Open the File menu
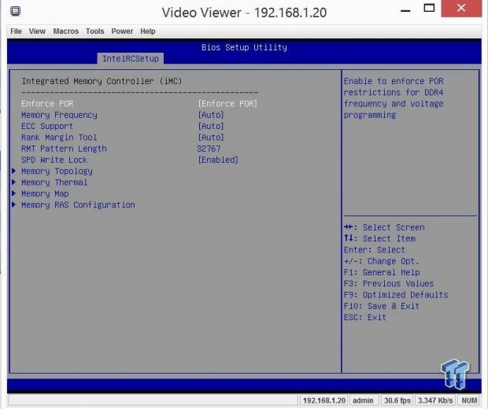 coord(16,31)
